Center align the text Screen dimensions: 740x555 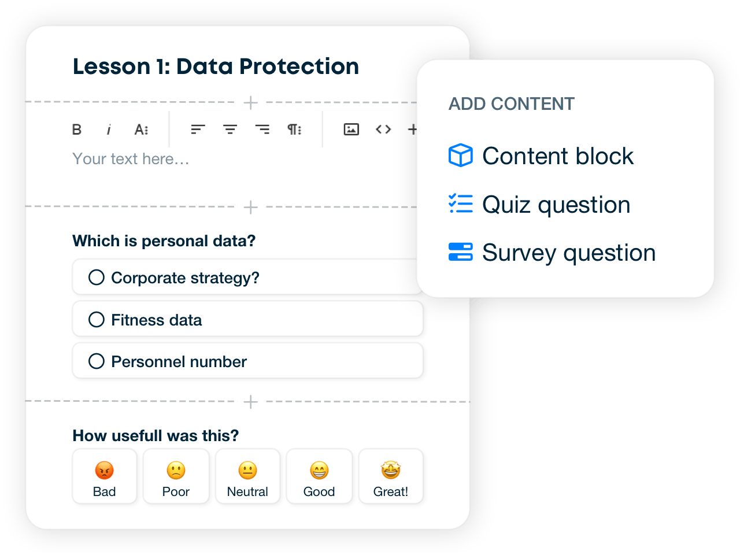230,129
